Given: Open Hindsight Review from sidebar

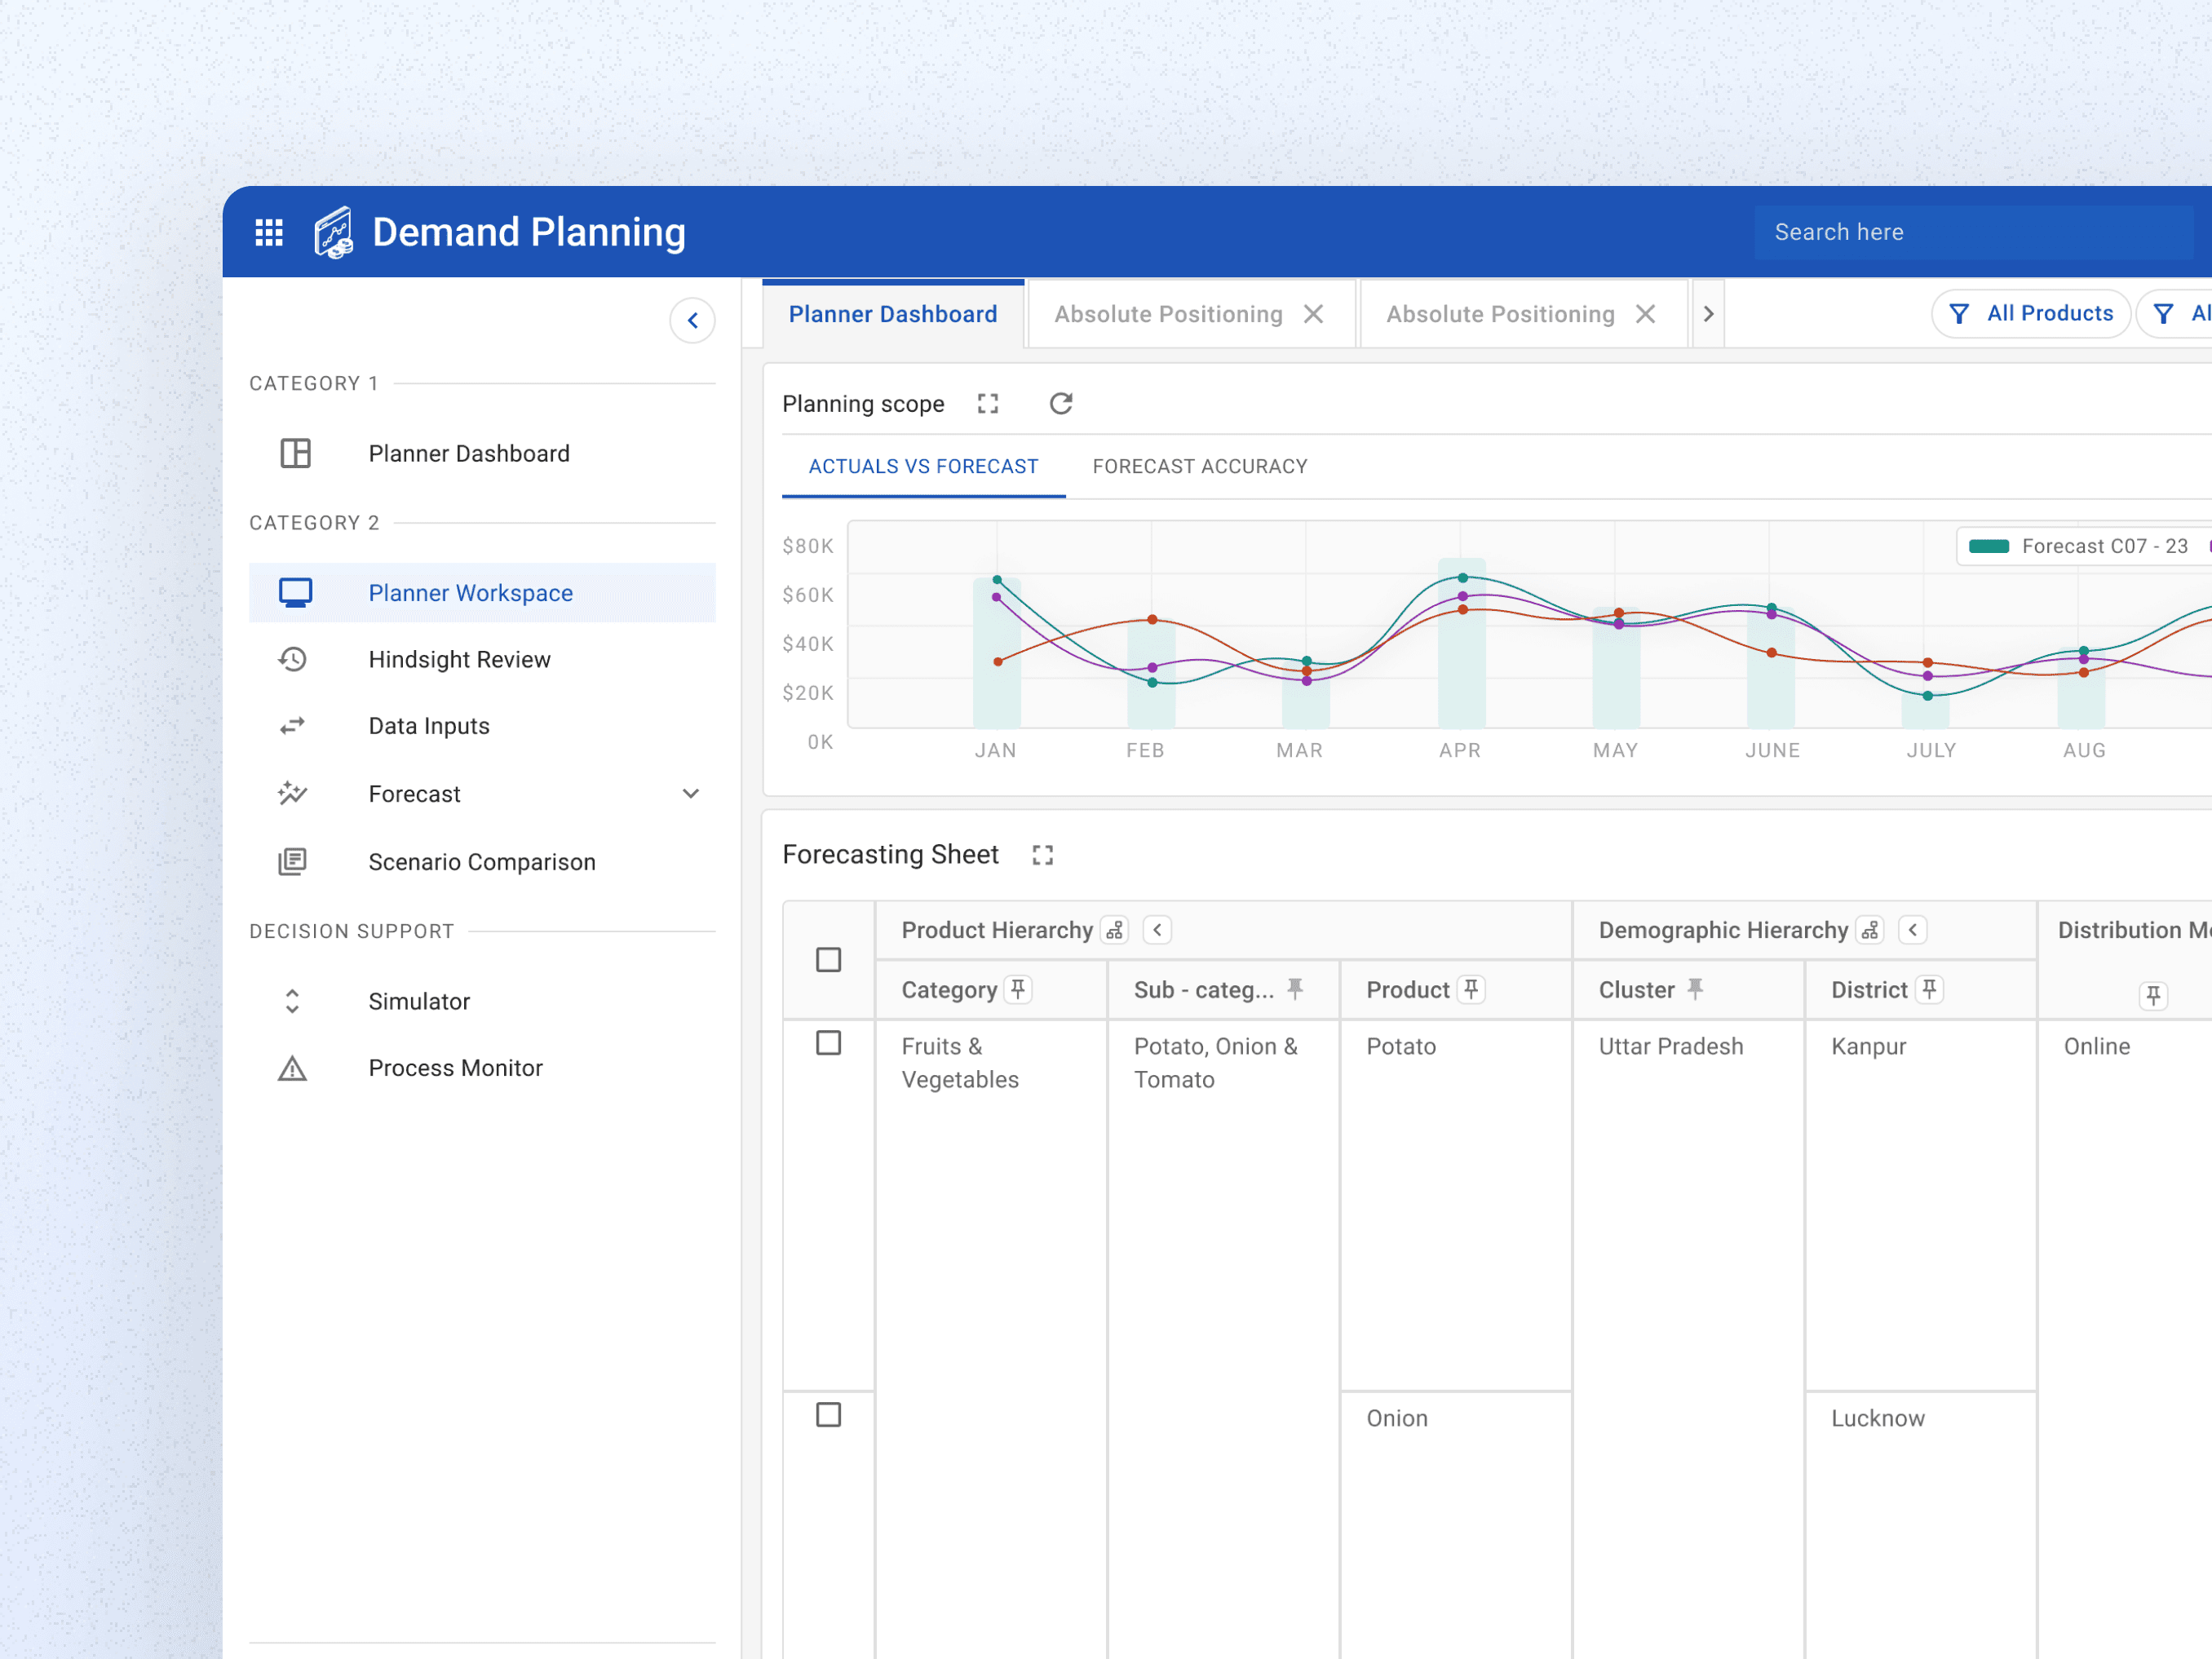Looking at the screenshot, I should [x=459, y=659].
